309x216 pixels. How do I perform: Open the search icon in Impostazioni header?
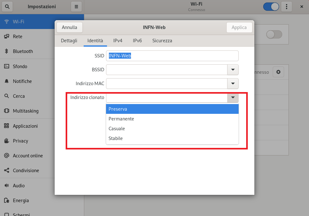(x=7, y=7)
